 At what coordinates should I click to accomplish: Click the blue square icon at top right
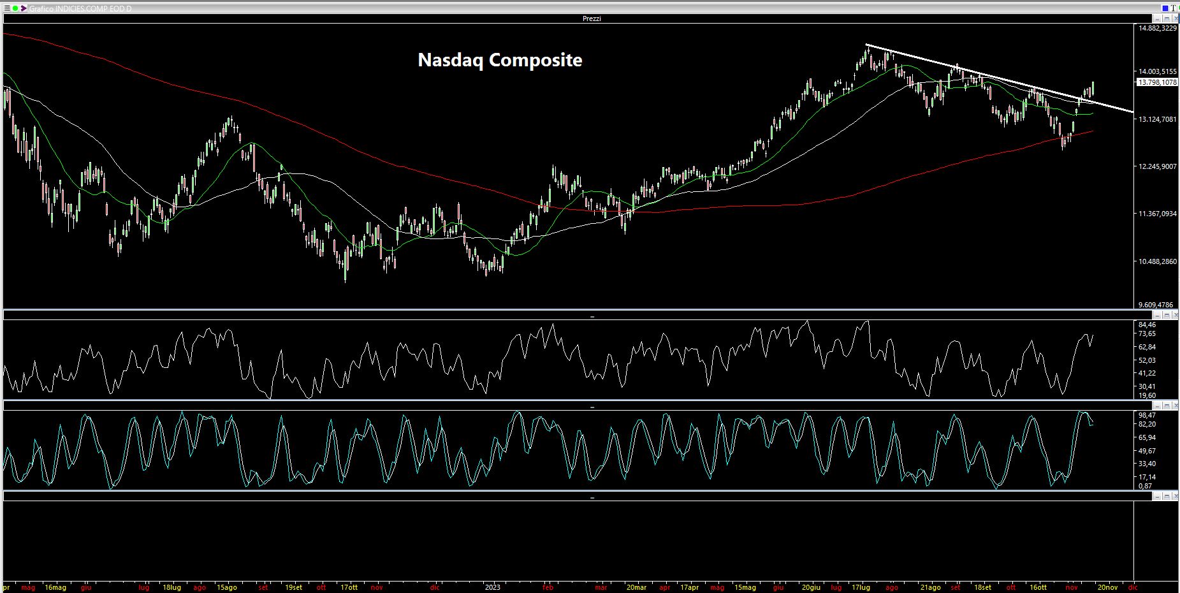[1165, 8]
